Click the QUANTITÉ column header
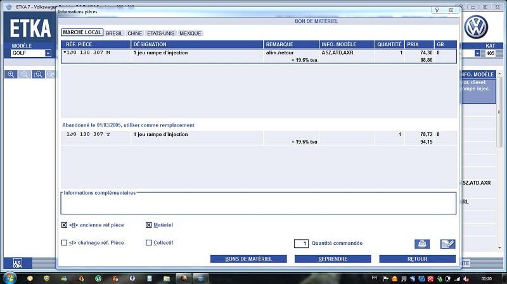Screen dimensions: 507x284 389,44
